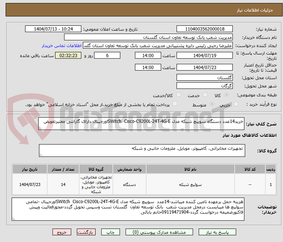Click resize handle of description box
The image size is (283, 242).
click(x=40, y=128)
